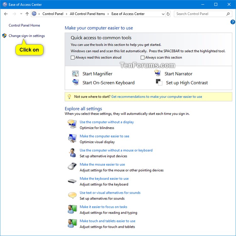
Task: Click Start Magnifier text
Action: pos(97,74)
